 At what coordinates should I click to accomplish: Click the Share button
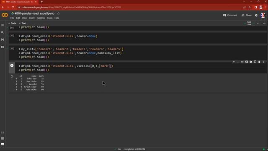[x=247, y=15]
